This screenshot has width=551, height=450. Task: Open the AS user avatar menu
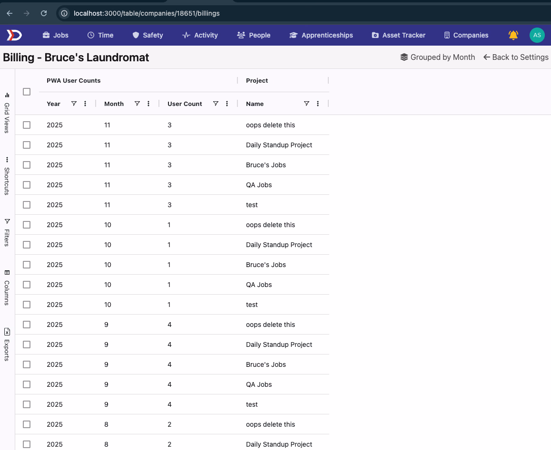[x=537, y=35]
